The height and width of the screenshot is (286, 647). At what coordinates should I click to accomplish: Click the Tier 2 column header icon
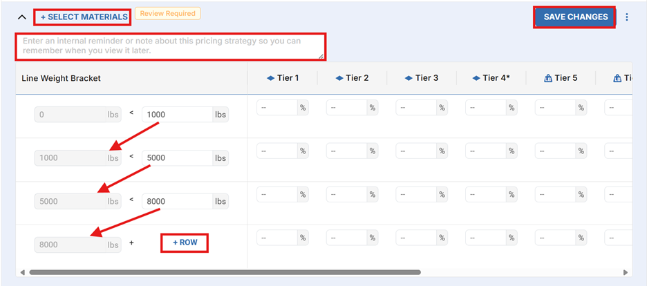pos(339,78)
